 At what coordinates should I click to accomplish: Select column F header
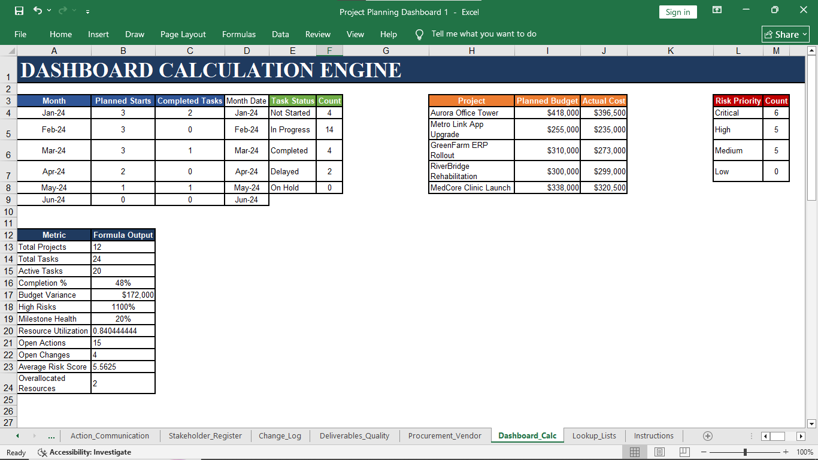click(329, 51)
